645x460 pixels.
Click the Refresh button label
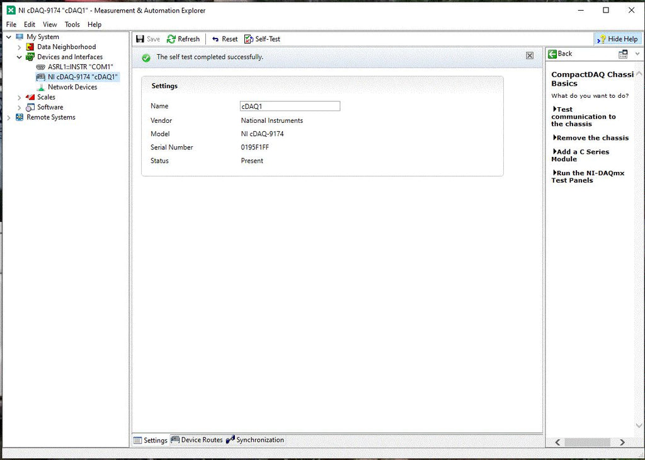[x=189, y=39]
